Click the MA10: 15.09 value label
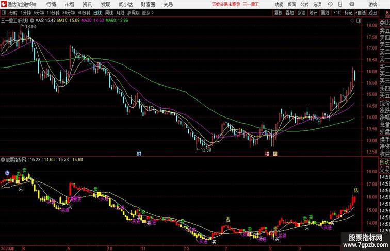 click(x=69, y=21)
